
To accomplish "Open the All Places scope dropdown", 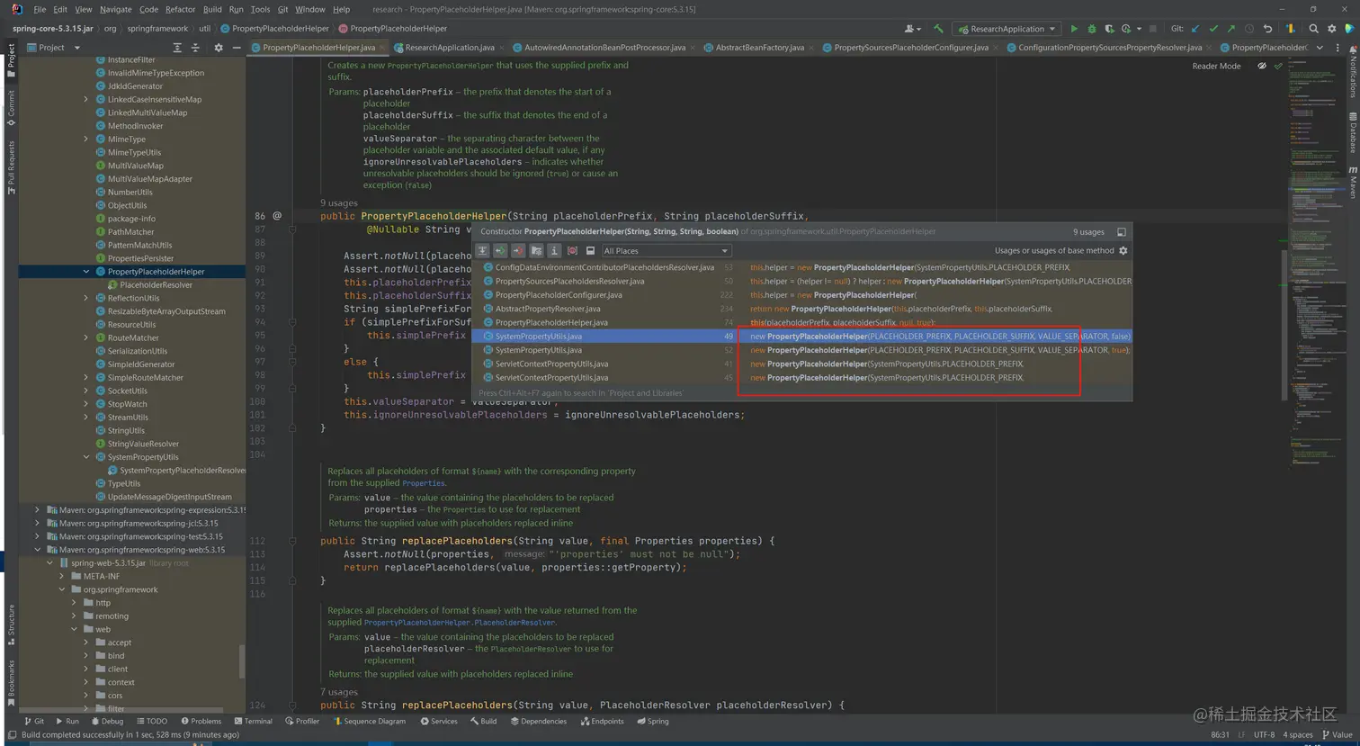I will 666,251.
